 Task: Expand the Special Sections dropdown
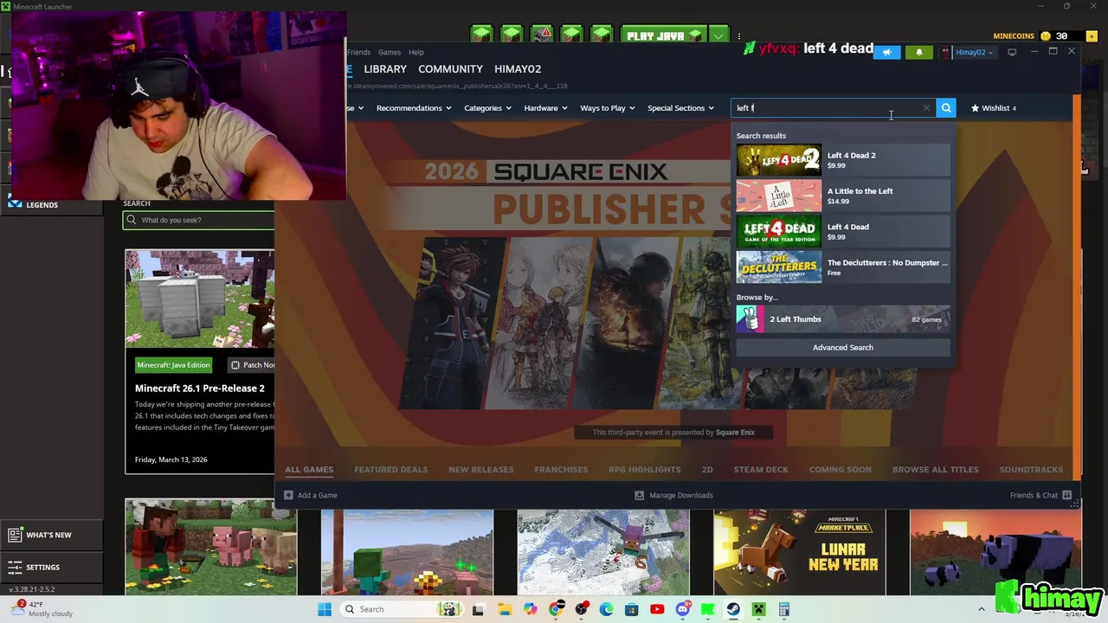click(681, 108)
